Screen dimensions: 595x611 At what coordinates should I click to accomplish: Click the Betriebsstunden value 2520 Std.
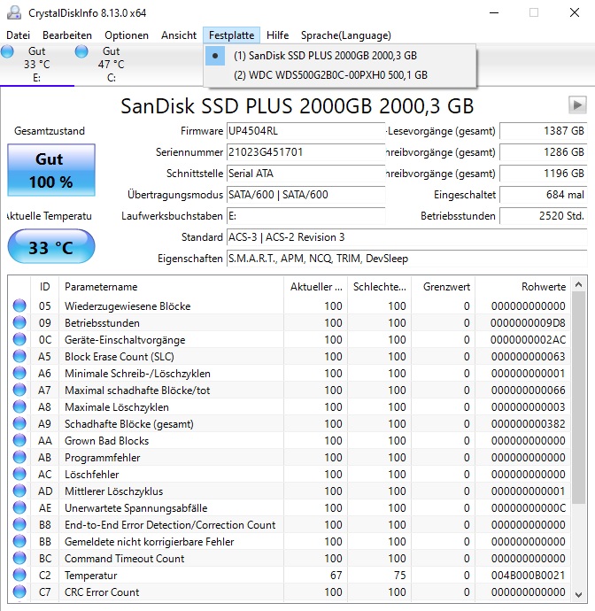point(543,216)
